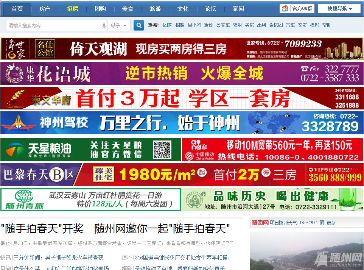Select hot search link 团购
This screenshot has width=364, height=270.
click(168, 25)
